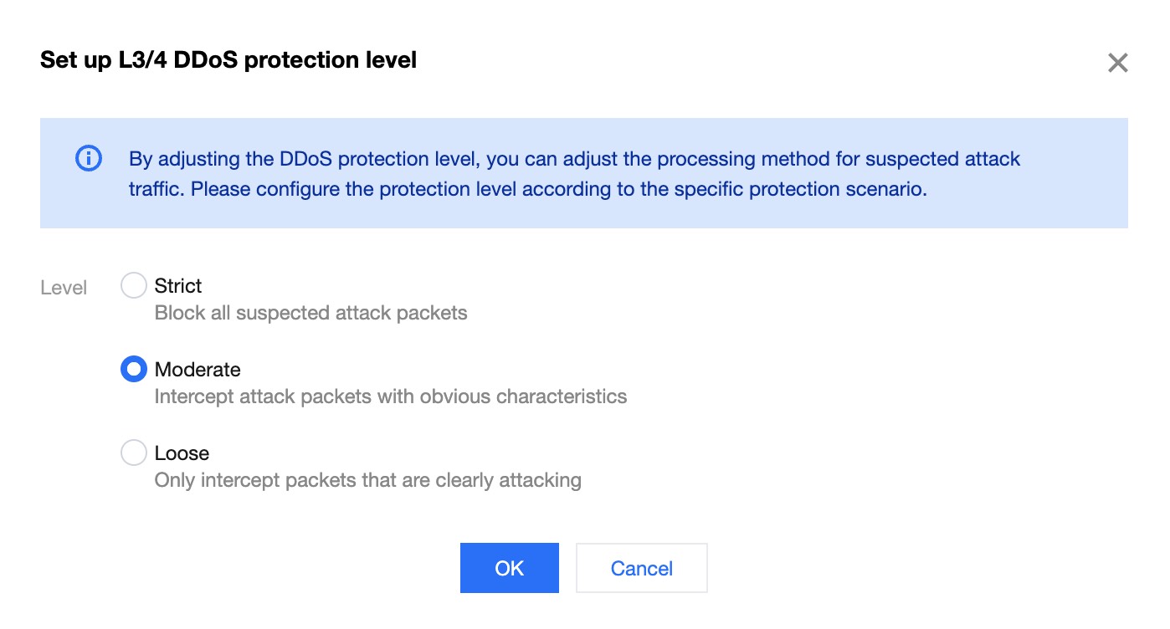Close the DDoS protection level dialog

click(1117, 63)
